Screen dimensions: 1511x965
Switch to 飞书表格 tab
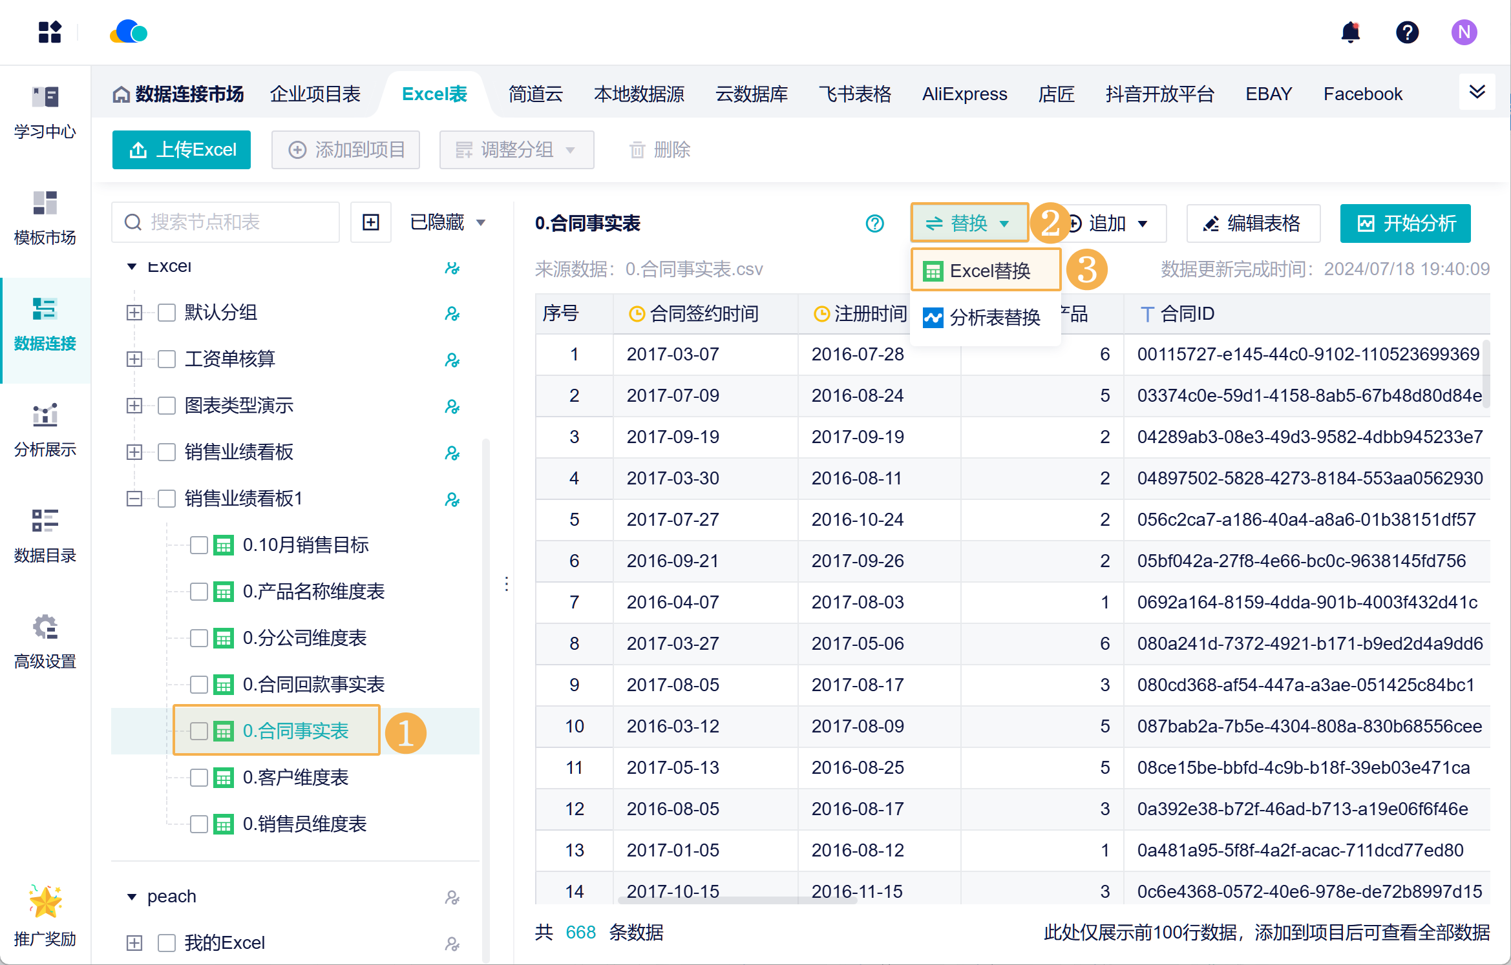(855, 94)
